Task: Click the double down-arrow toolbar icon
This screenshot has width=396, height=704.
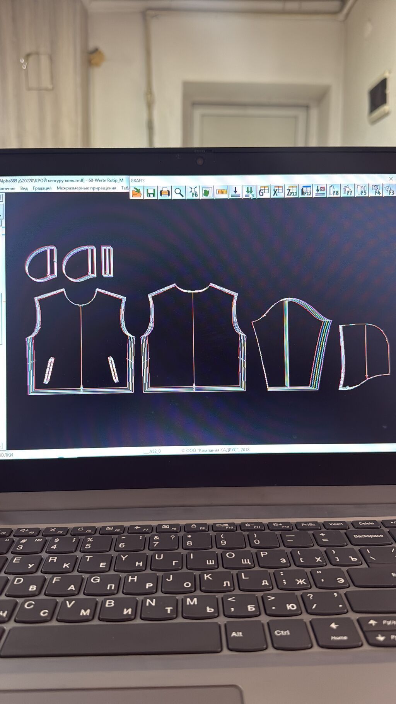Action: tap(249, 191)
